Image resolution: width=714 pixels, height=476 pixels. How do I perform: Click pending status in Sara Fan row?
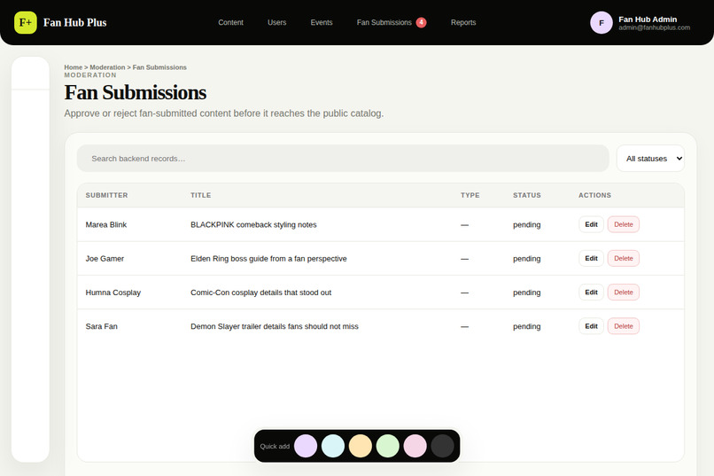527,326
